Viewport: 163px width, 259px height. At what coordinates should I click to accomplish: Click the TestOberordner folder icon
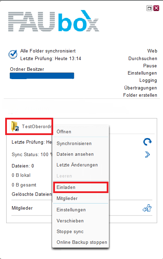point(15,126)
